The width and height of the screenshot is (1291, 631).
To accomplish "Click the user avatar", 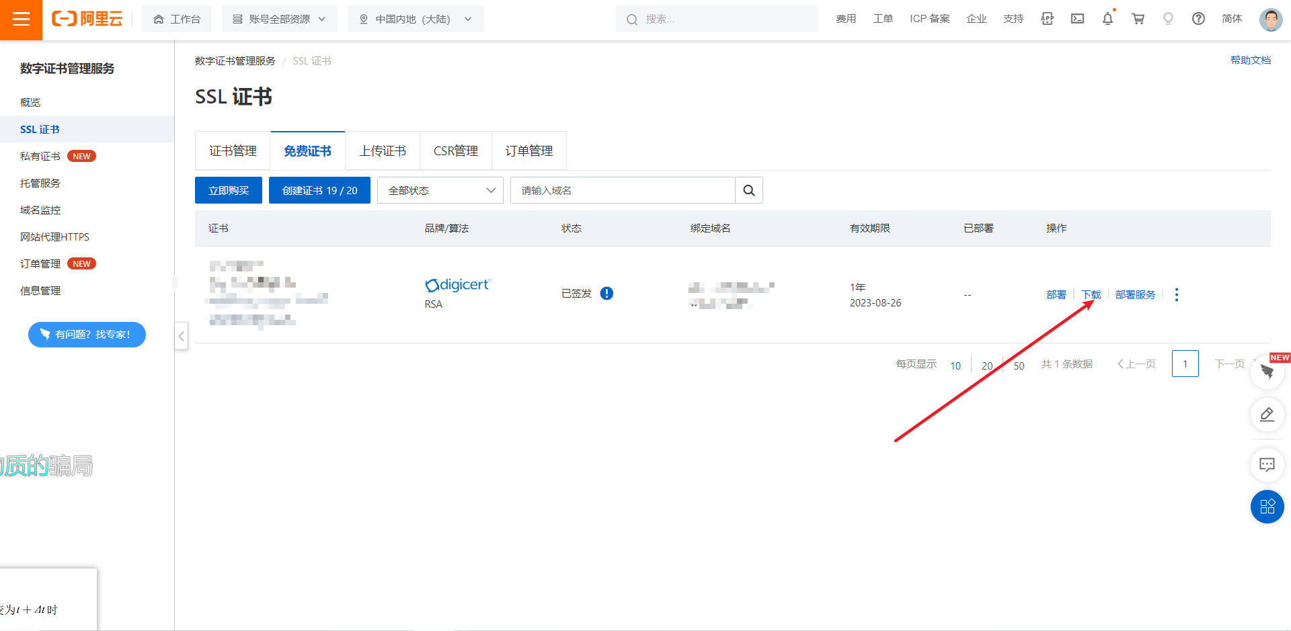I will (1270, 19).
